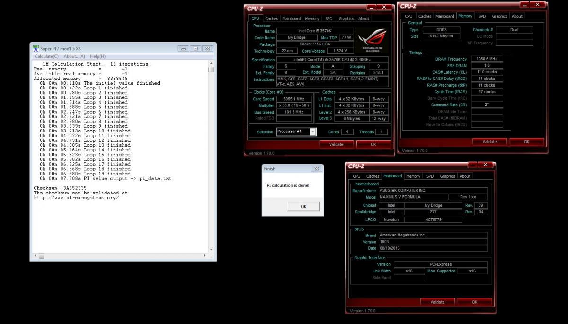Open Mainboard tab in CPU-Z DDR3 memory window
The image size is (568, 324).
pyautogui.click(x=444, y=16)
